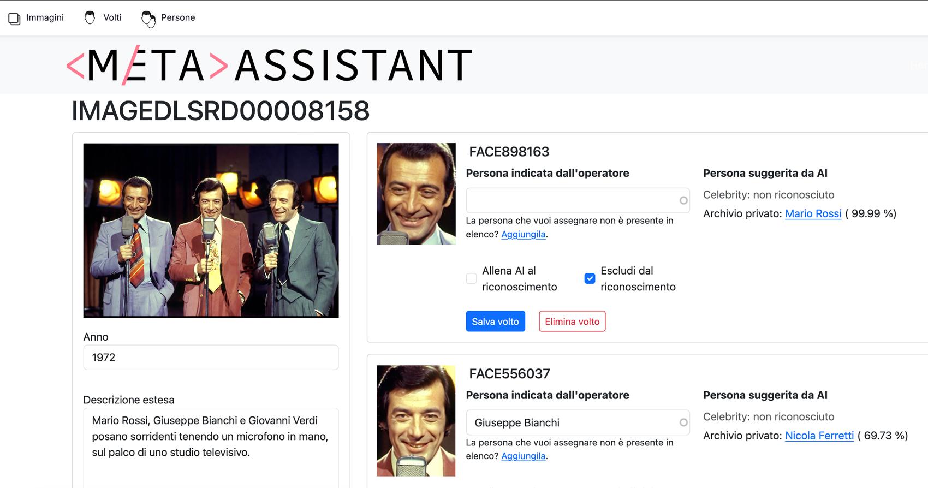928x488 pixels.
Task: Click the META ASSISTANT logo
Action: point(269,66)
